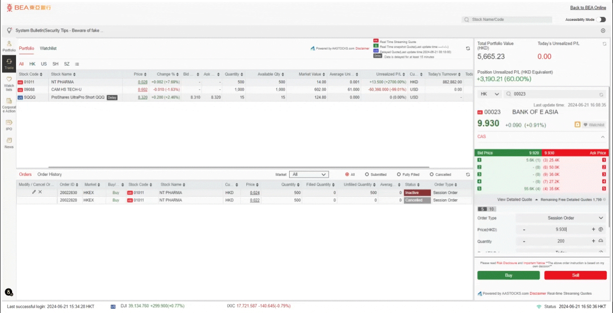Open Watch lists in the sidebar
The height and width of the screenshot is (313, 613).
(x=9, y=84)
